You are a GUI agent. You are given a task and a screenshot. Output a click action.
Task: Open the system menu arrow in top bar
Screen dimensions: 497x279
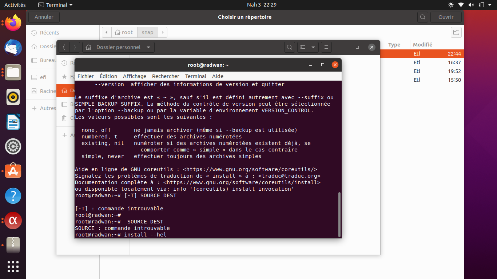pyautogui.click(x=490, y=5)
